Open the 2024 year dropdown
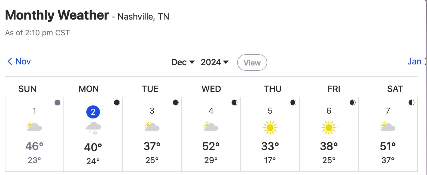This screenshot has width=427, height=175. pyautogui.click(x=215, y=62)
